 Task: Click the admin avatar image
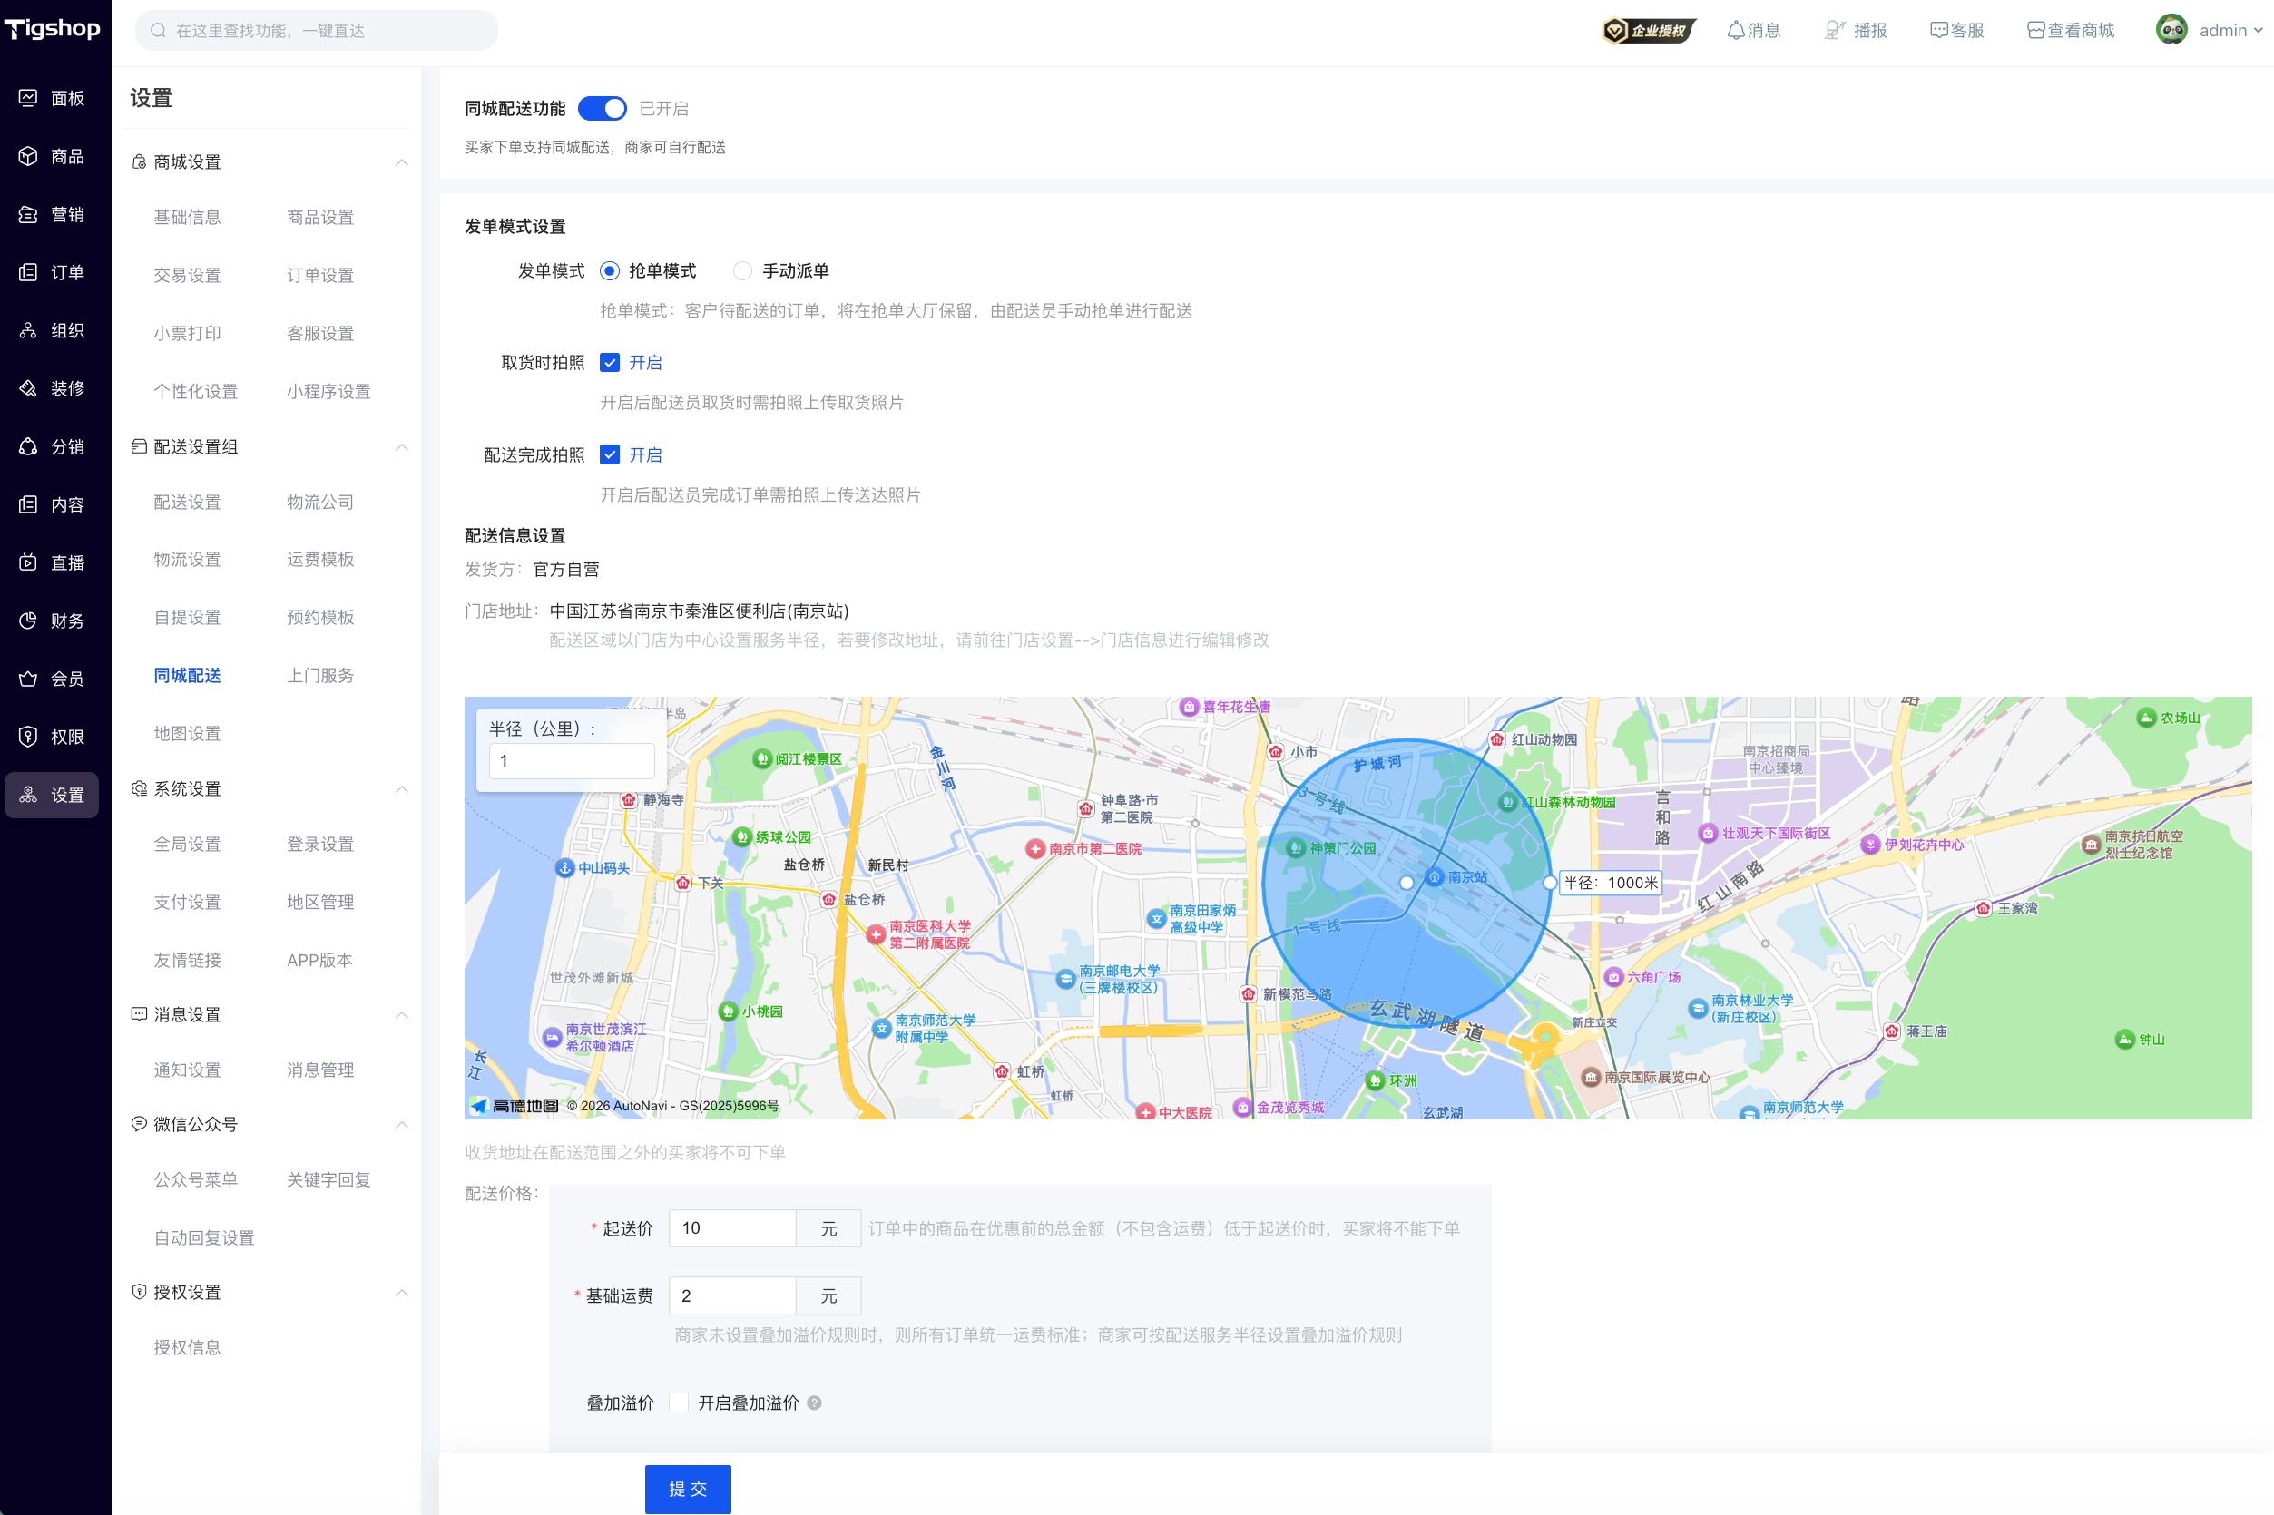click(x=2171, y=29)
